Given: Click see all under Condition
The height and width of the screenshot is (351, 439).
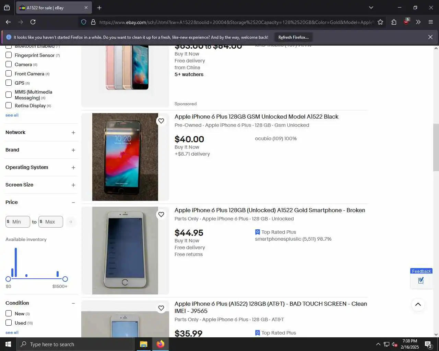Looking at the screenshot, I should point(12,332).
